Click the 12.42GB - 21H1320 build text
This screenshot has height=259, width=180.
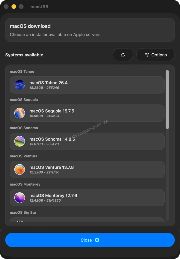[x=45, y=201]
